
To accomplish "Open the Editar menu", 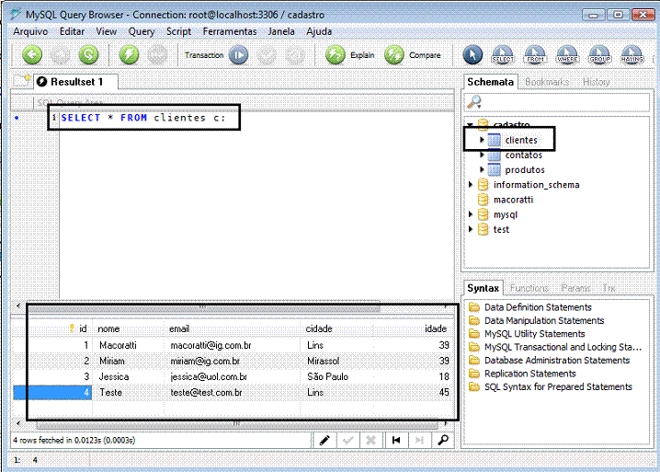I will pyautogui.click(x=72, y=31).
